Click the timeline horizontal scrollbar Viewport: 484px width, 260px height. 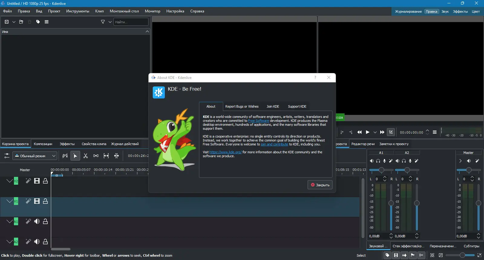pos(60,249)
